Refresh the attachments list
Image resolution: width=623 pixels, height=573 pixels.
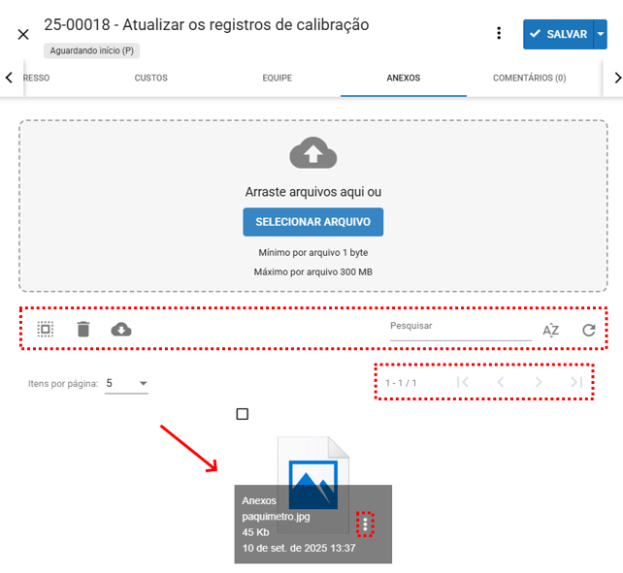(x=589, y=331)
